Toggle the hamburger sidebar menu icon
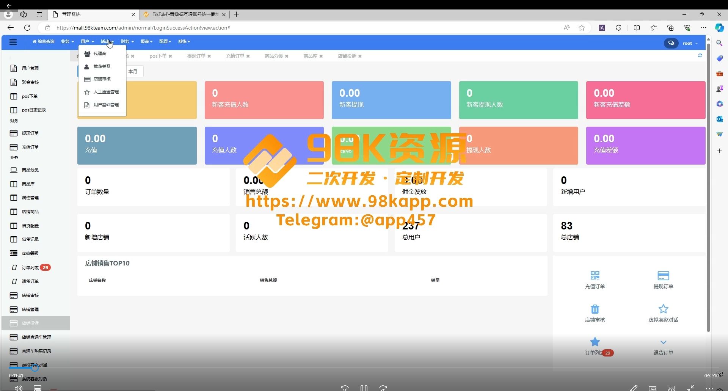 point(13,42)
